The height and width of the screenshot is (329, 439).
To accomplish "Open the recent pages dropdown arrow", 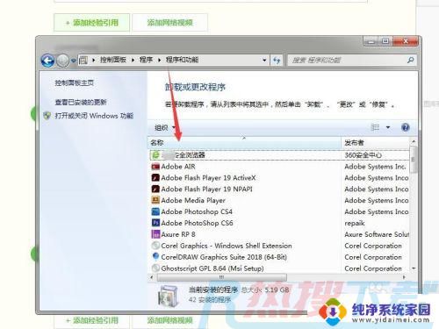I will pyautogui.click(x=73, y=61).
